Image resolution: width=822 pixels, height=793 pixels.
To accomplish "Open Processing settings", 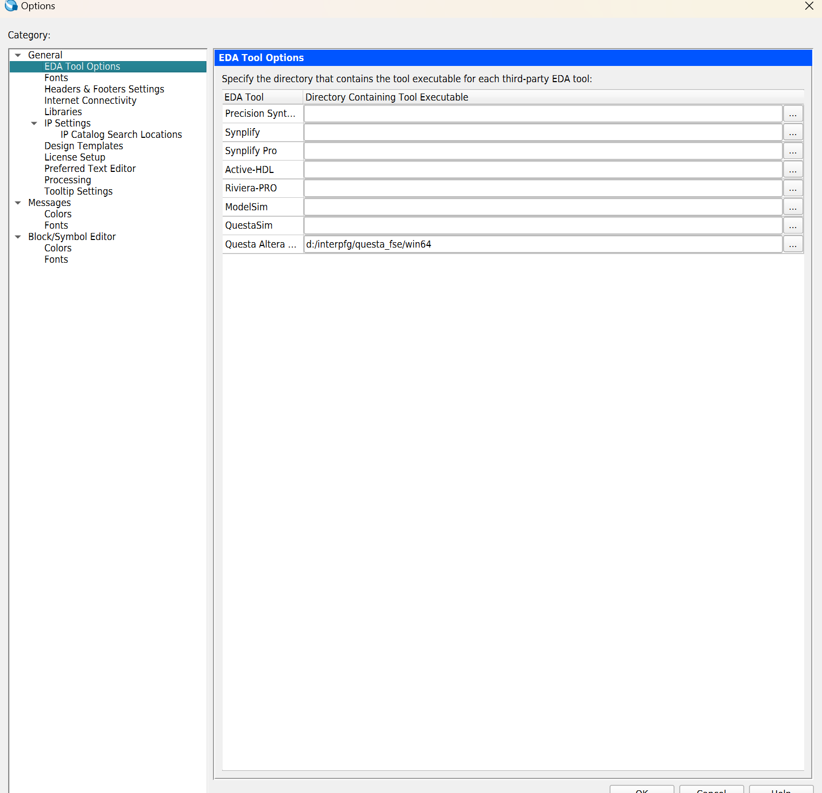I will (x=68, y=180).
